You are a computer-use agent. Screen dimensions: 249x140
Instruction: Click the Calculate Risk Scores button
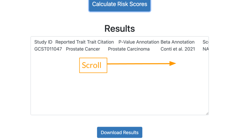tap(120, 5)
